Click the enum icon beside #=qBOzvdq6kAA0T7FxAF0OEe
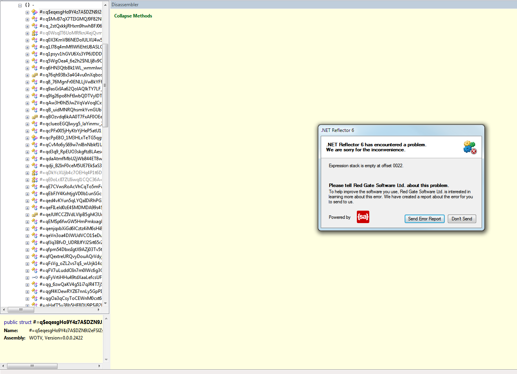The image size is (517, 374). [x=35, y=117]
